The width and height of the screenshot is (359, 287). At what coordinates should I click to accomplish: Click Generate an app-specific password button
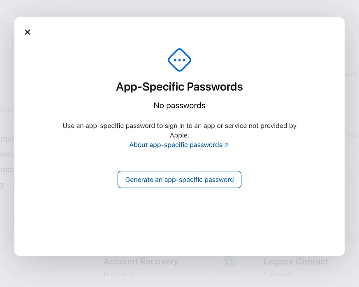pyautogui.click(x=179, y=180)
